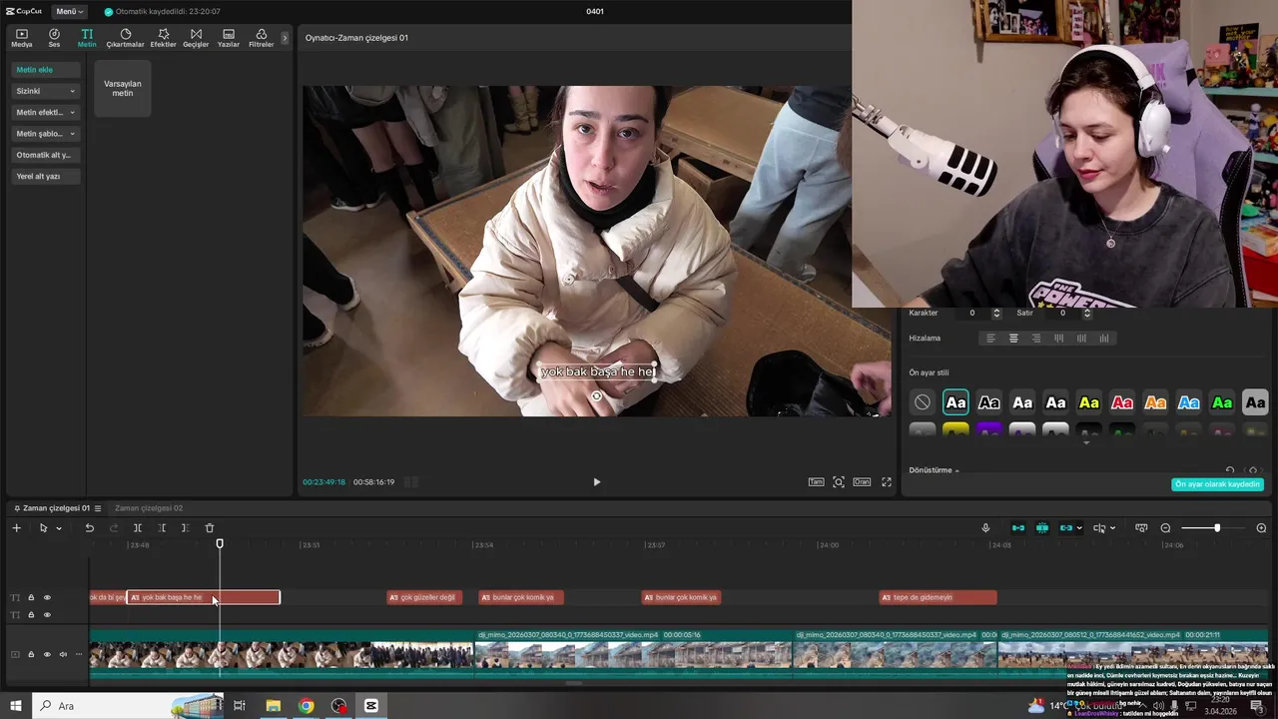Choose the yellow Aa preset style
The width and height of the screenshot is (1278, 719).
tap(1089, 402)
